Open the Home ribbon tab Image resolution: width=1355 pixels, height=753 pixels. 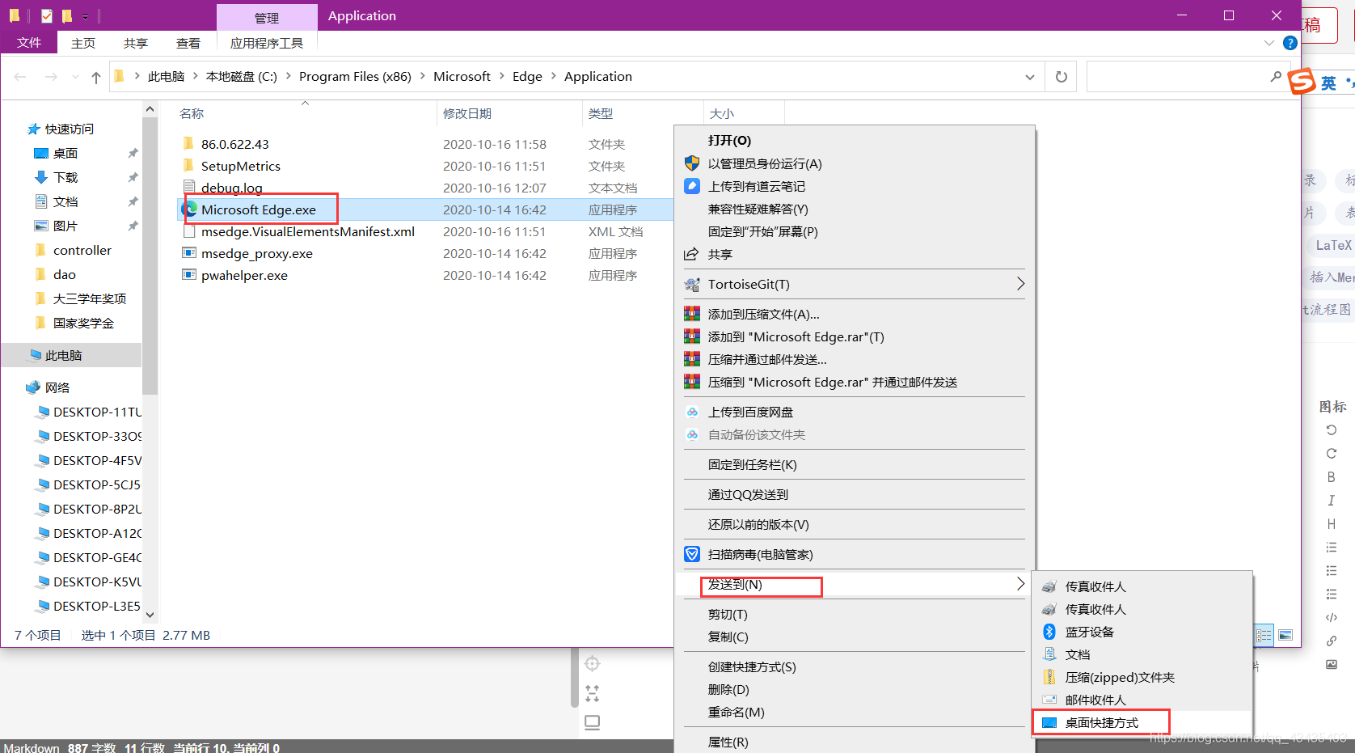(x=83, y=43)
